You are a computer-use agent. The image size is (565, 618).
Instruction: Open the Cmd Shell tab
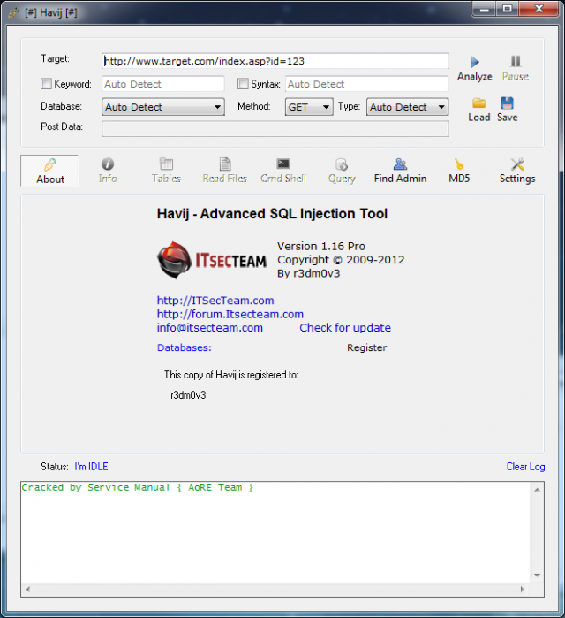(282, 171)
